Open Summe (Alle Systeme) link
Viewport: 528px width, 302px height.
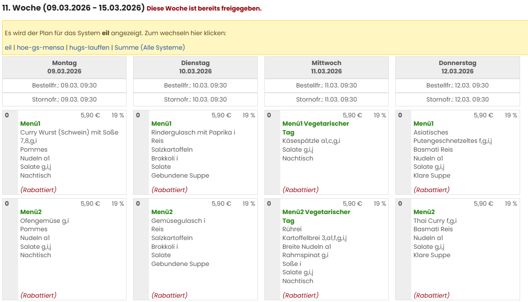coord(150,47)
